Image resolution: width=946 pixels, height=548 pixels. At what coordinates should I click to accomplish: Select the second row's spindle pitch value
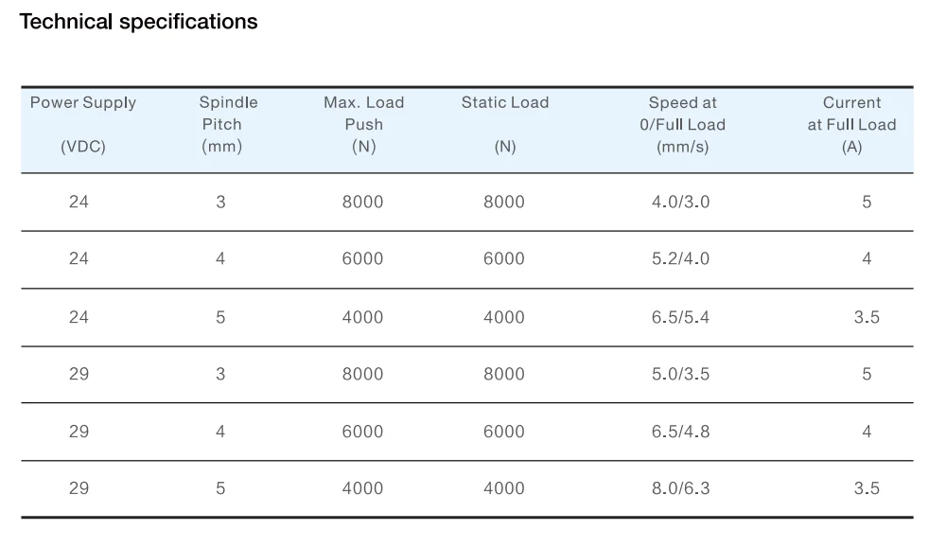[220, 259]
